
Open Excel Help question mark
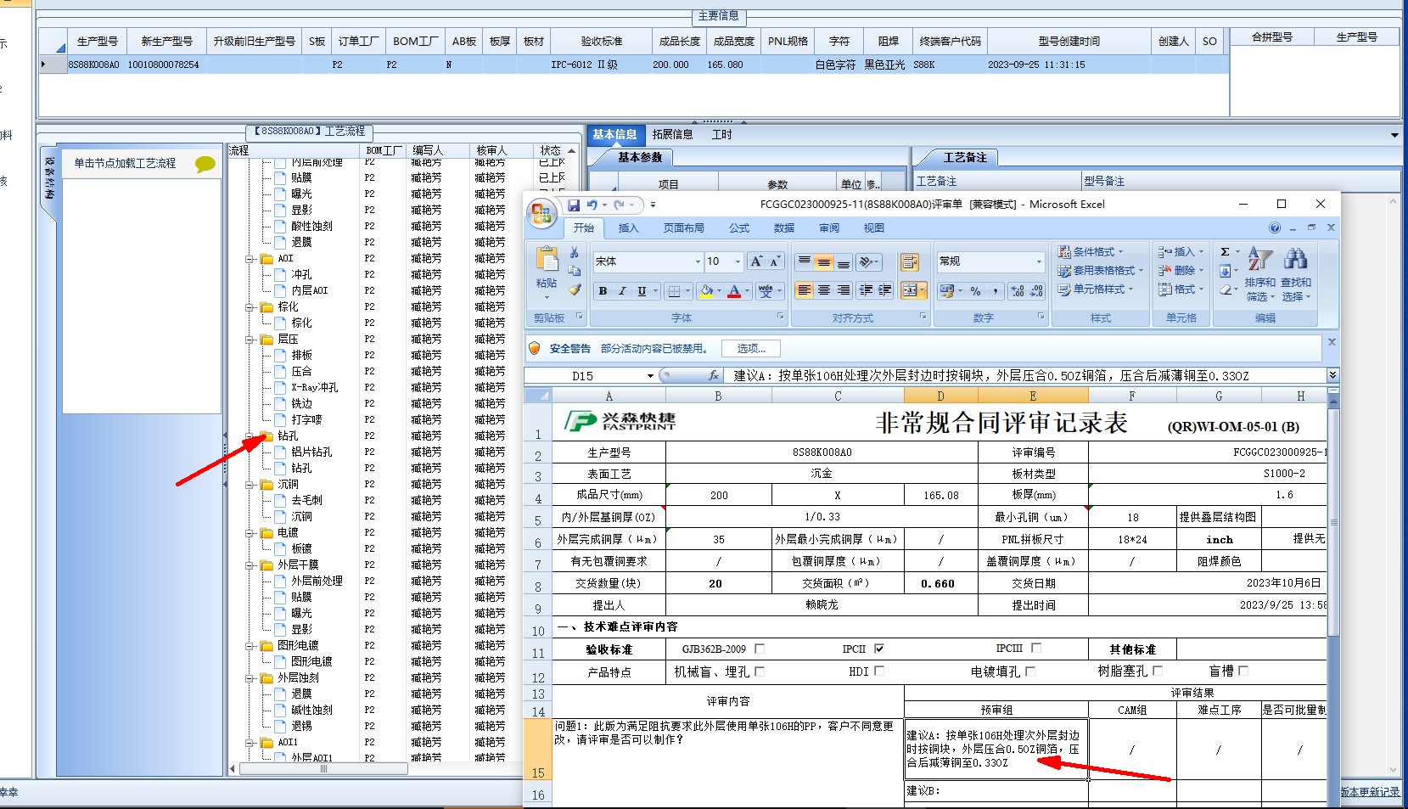point(1275,228)
